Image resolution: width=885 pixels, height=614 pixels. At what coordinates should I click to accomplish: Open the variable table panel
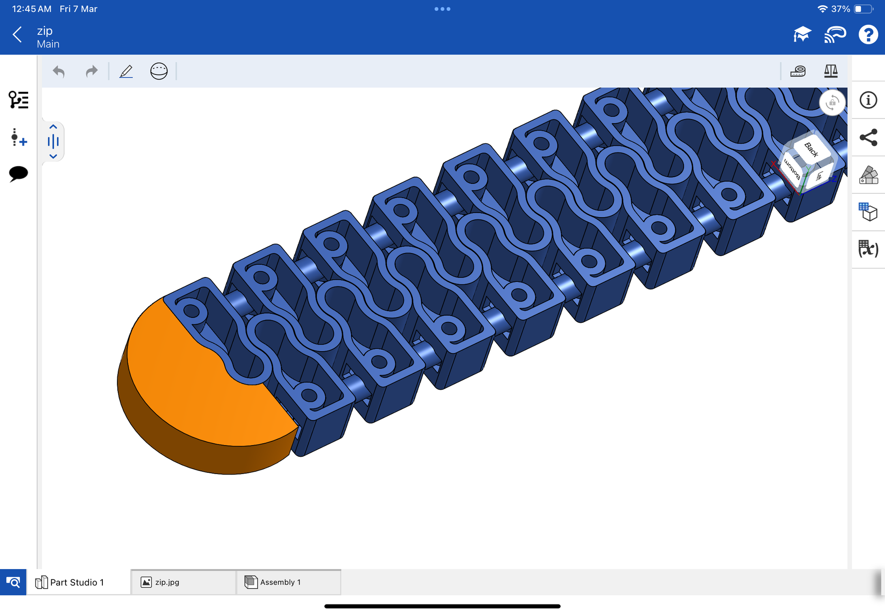(868, 249)
